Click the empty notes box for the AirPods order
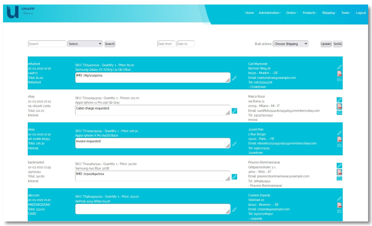Screen dimensions: 372x226 [x=152, y=209]
